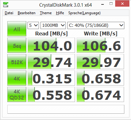Click the CrystalDiskMark app icon in title bar
This screenshot has width=131, height=120.
click(x=6, y=5)
